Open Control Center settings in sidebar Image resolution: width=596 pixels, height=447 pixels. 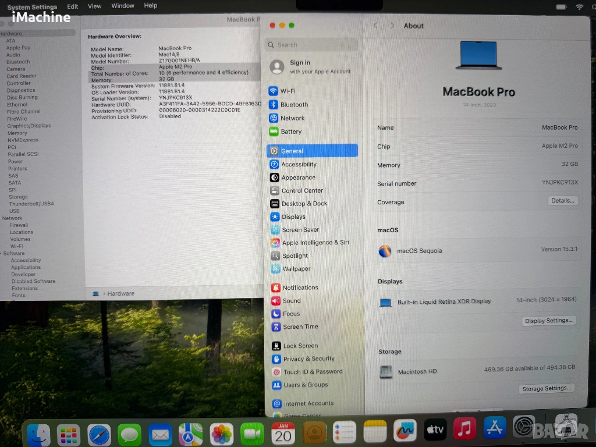(x=301, y=191)
